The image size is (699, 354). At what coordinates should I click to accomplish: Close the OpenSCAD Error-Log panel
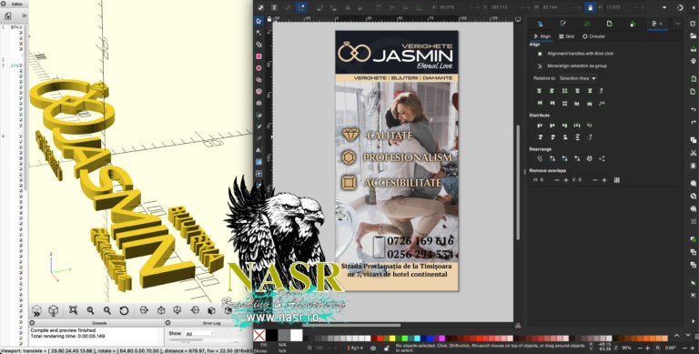coord(167,323)
